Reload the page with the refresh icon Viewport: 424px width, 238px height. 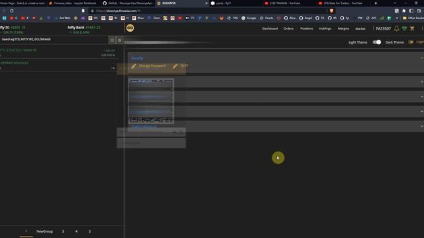click(x=12, y=11)
